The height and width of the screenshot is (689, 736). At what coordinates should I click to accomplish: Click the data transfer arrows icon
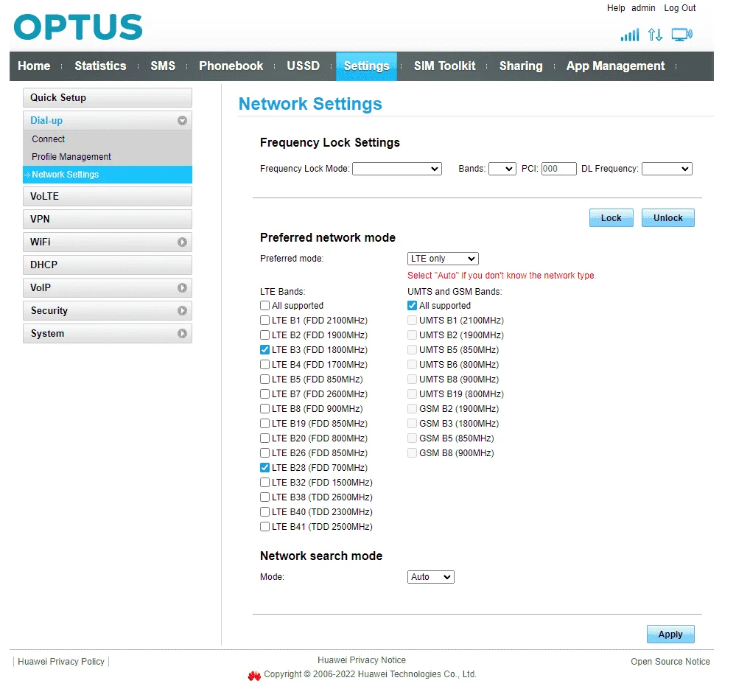[x=655, y=35]
